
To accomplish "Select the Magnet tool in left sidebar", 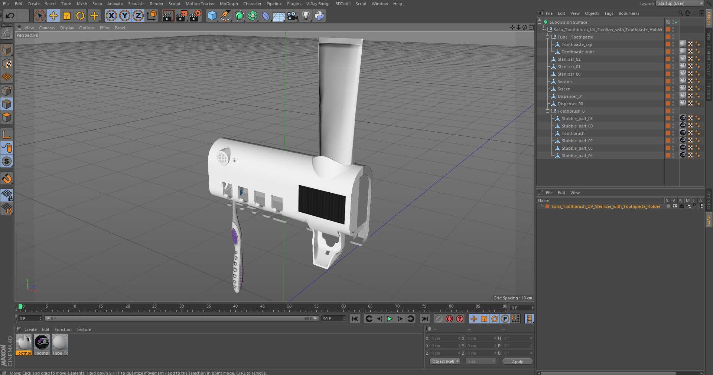I will coord(7,179).
